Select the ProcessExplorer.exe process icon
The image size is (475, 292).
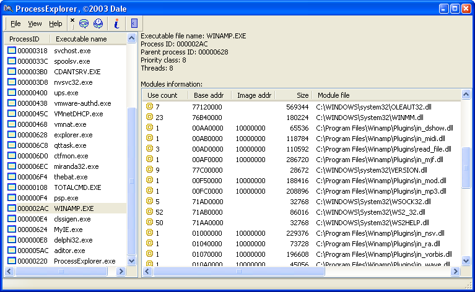click(12, 260)
